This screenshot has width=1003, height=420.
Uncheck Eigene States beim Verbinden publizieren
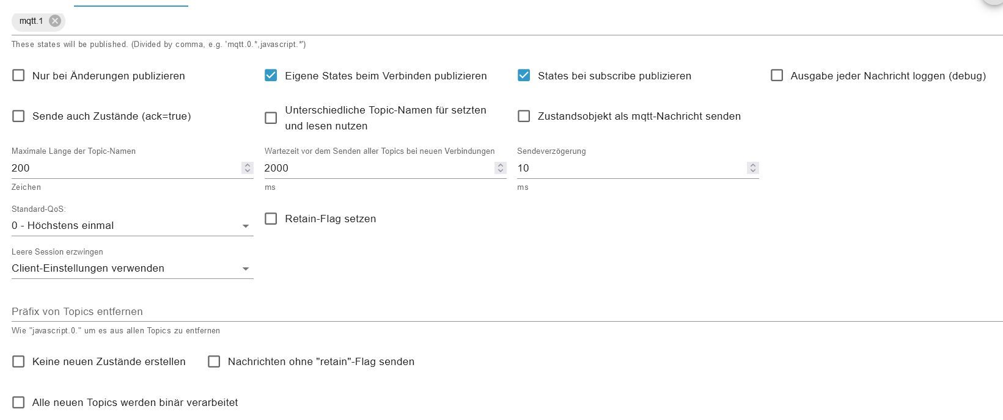coord(271,76)
